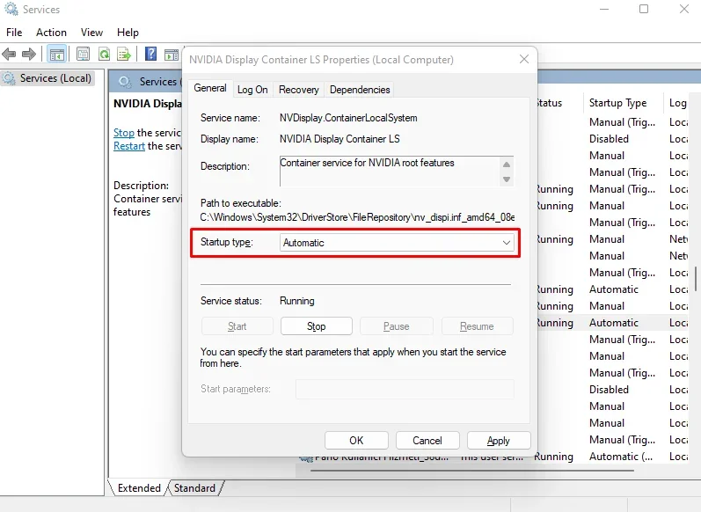The image size is (701, 512).
Task: Click the horizontal scrollbar under the services list
Action: (x=472, y=471)
